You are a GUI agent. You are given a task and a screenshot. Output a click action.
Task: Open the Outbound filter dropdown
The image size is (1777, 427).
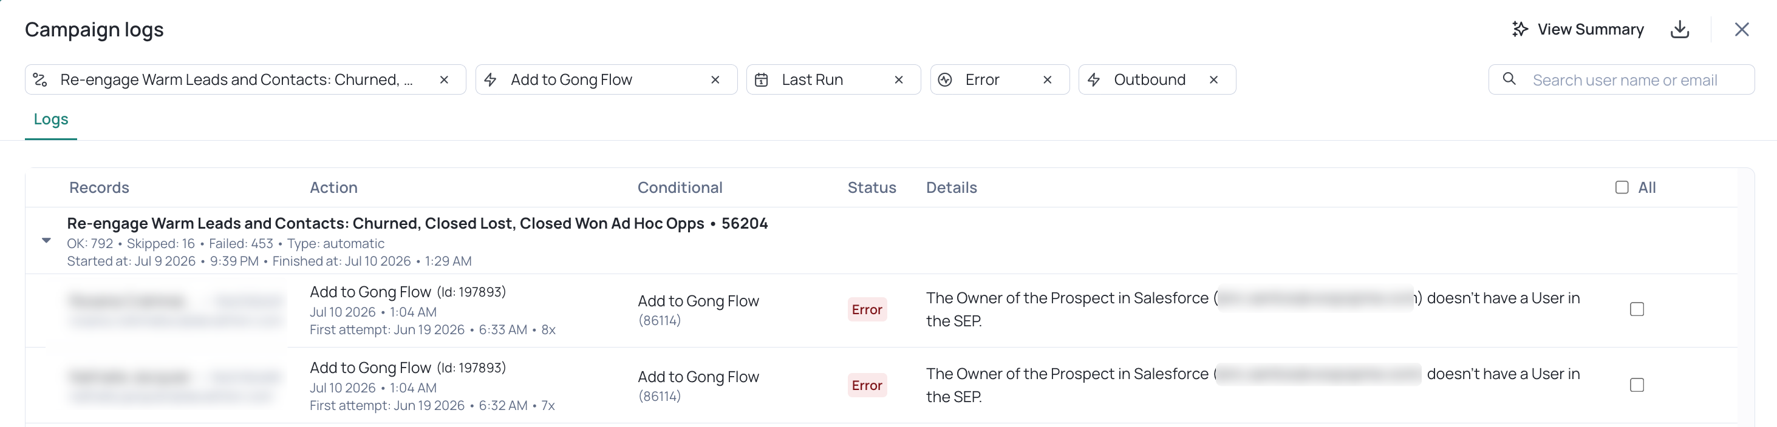pyautogui.click(x=1149, y=80)
